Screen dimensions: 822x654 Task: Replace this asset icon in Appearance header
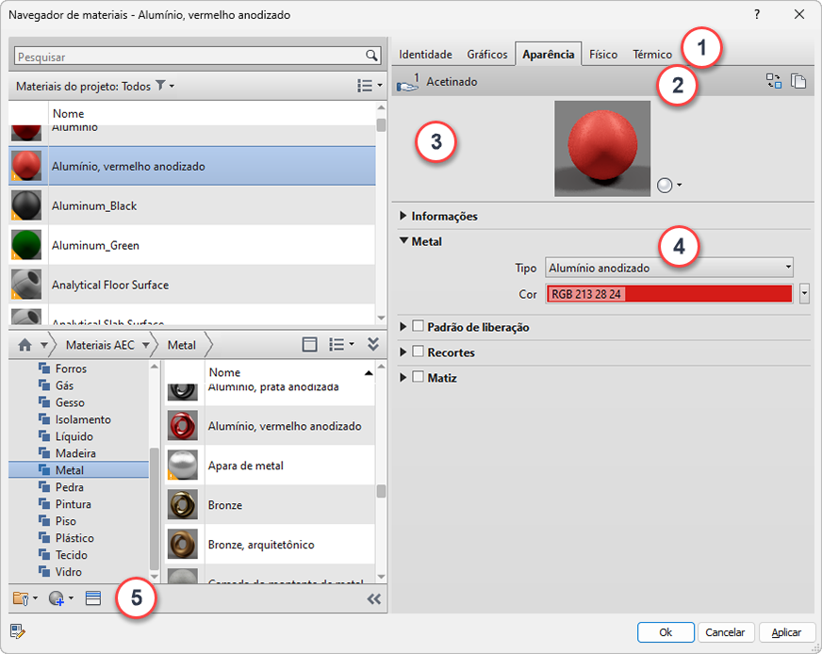click(x=774, y=81)
